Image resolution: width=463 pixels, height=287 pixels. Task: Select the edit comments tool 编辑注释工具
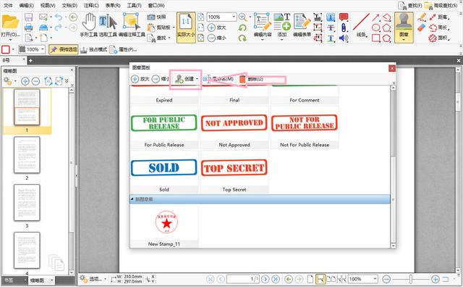click(x=132, y=25)
